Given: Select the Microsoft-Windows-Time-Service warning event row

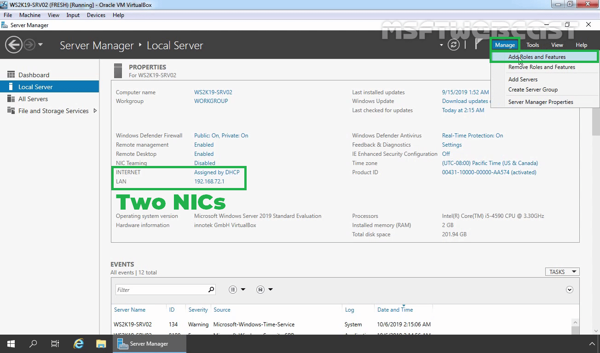Looking at the screenshot, I should point(341,325).
